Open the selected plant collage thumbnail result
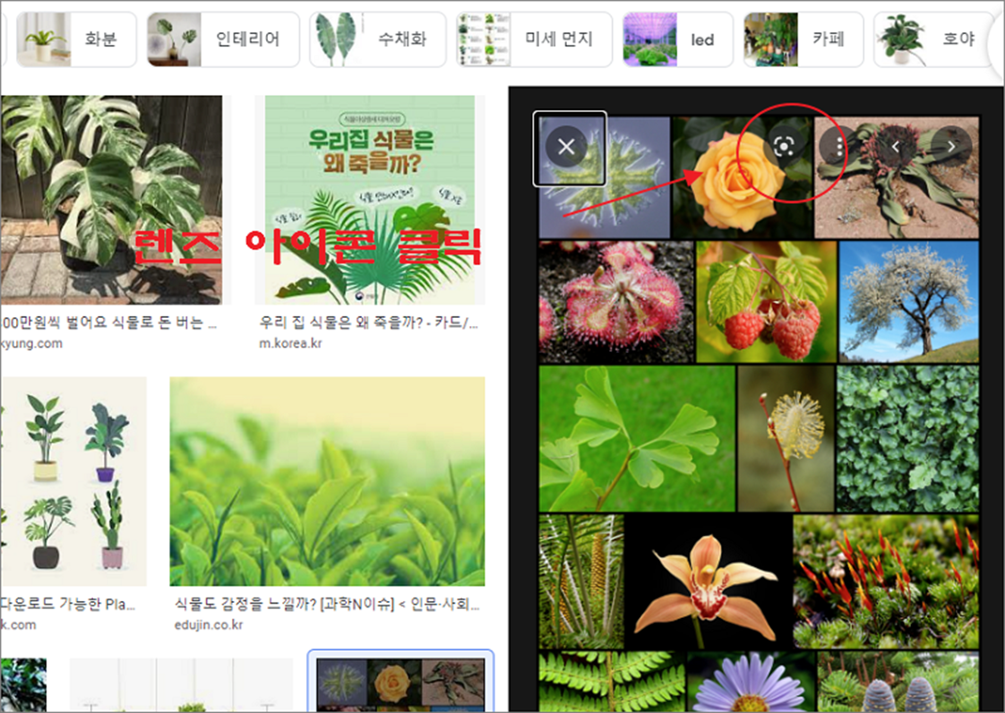The height and width of the screenshot is (713, 1005). (x=400, y=683)
